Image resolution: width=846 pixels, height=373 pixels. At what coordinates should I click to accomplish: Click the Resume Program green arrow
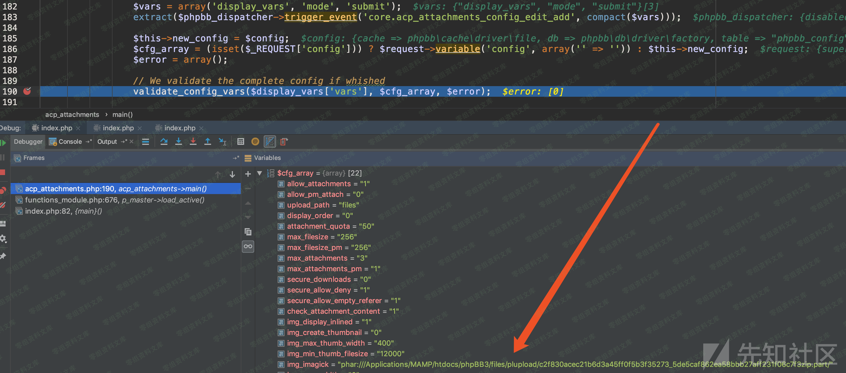click(3, 143)
